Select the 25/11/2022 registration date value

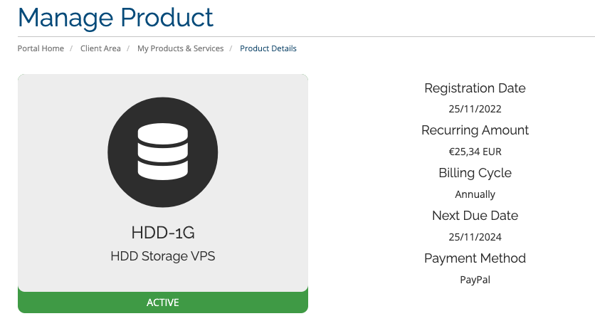475,110
